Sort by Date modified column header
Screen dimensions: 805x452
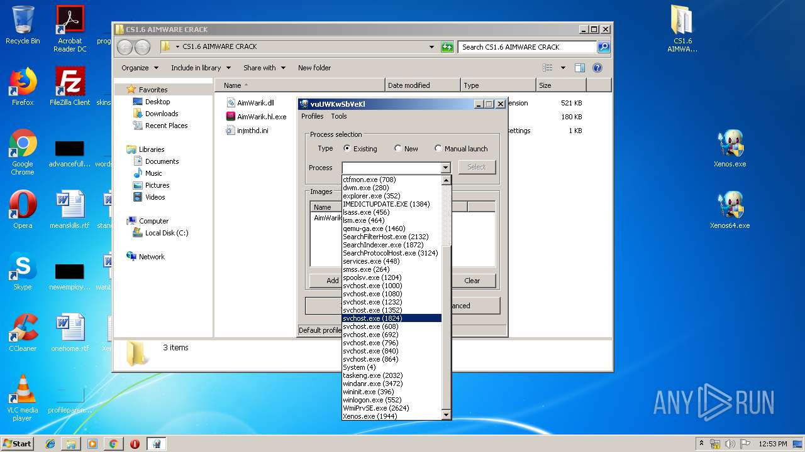click(423, 85)
